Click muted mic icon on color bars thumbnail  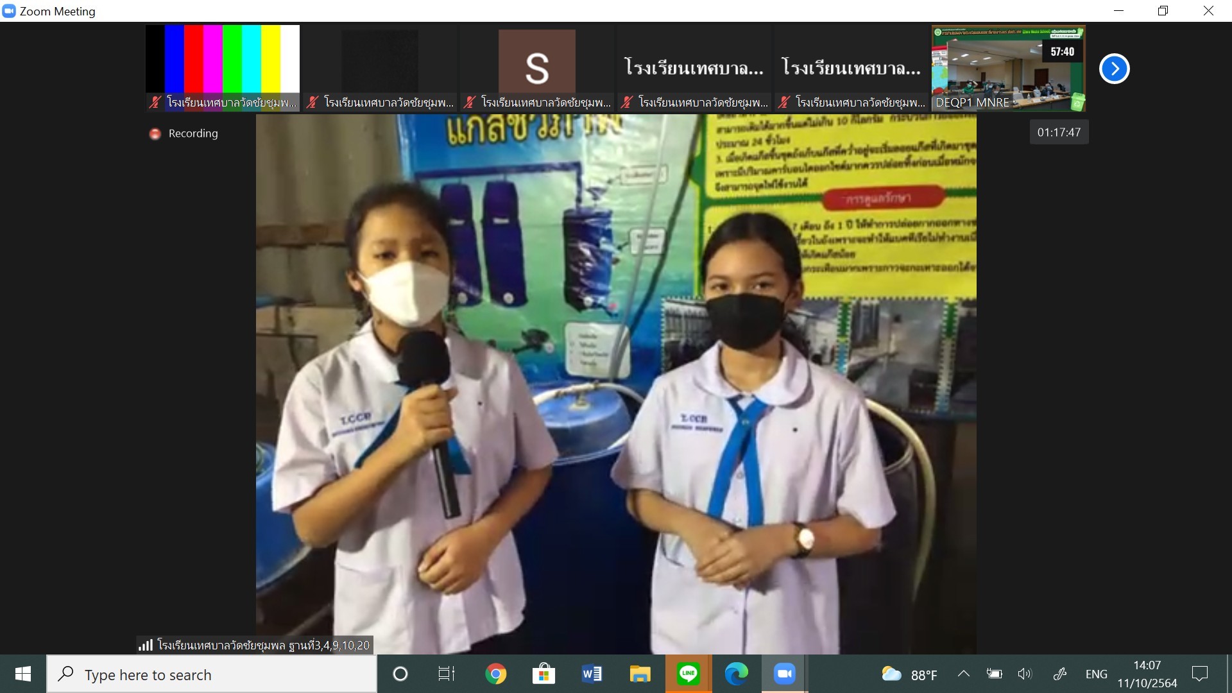click(155, 102)
